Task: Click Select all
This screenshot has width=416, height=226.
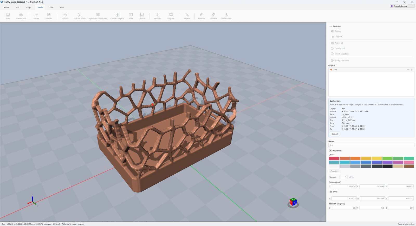Action: [x=337, y=43]
